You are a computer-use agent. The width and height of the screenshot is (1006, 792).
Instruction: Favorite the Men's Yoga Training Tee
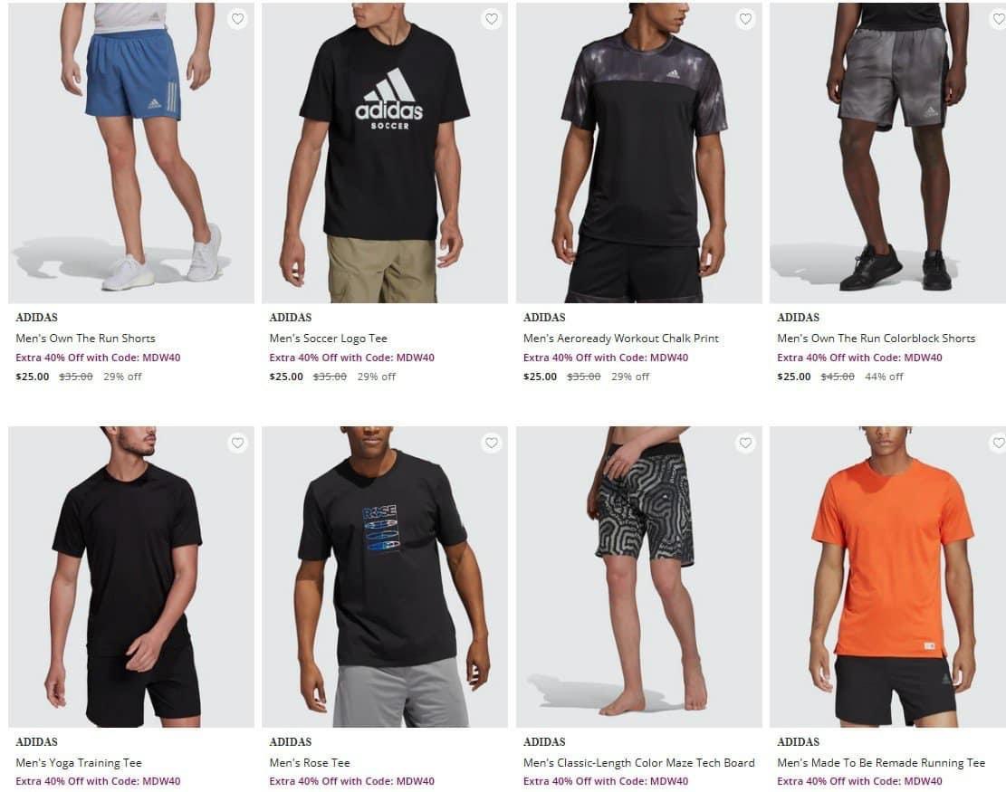(x=237, y=443)
